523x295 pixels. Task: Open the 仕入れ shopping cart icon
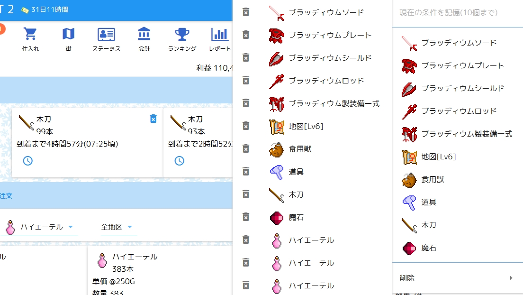(x=30, y=35)
